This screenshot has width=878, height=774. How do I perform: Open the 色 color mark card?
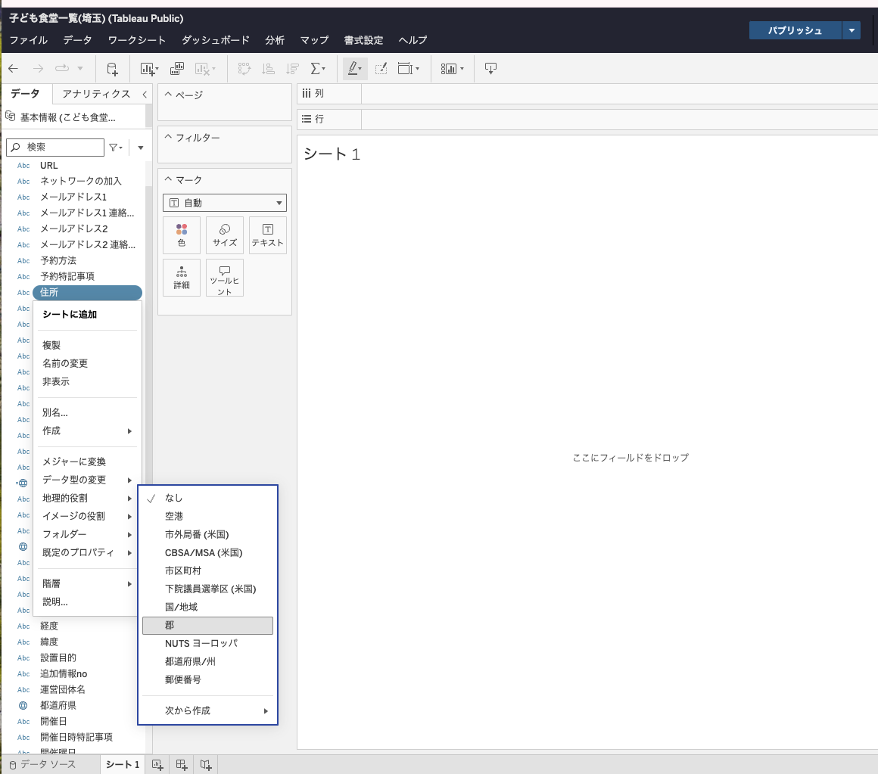click(182, 235)
